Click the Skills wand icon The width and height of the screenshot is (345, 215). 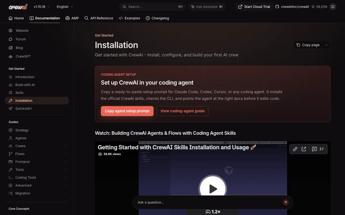pos(11,93)
